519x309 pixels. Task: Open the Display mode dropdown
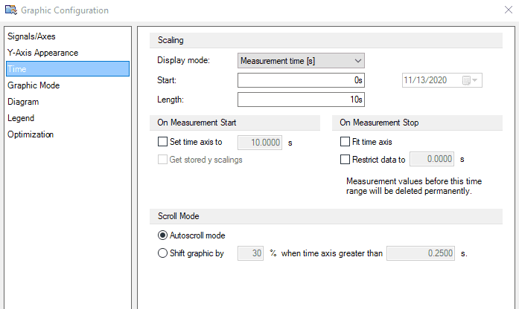pos(300,60)
